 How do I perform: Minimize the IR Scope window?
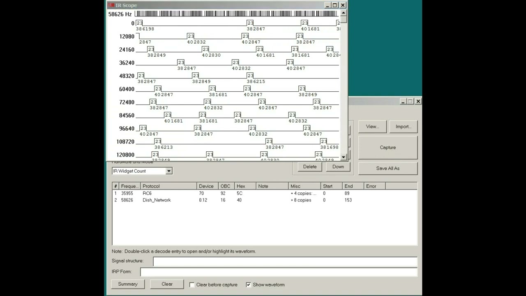(x=328, y=5)
